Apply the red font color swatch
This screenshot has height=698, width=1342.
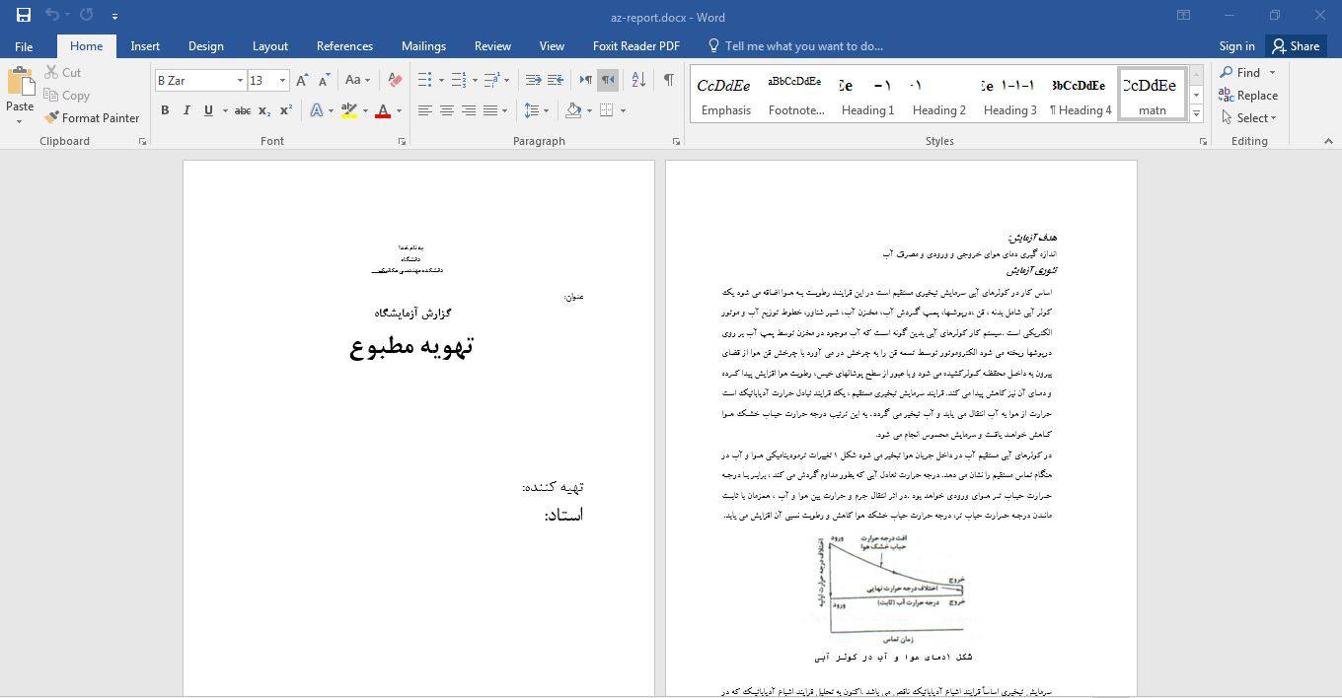pos(383,110)
